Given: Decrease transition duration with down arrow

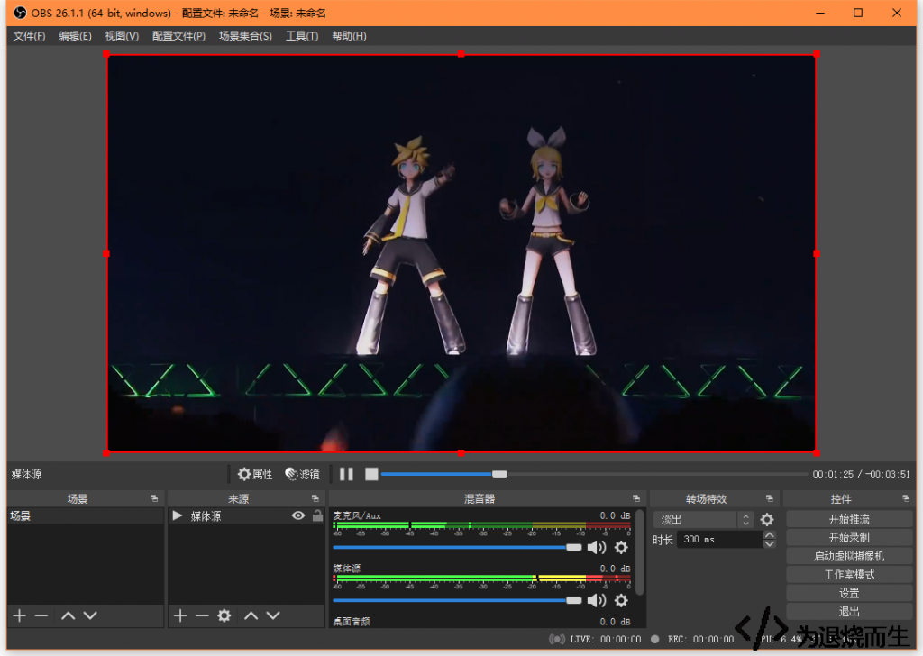Looking at the screenshot, I should [769, 544].
